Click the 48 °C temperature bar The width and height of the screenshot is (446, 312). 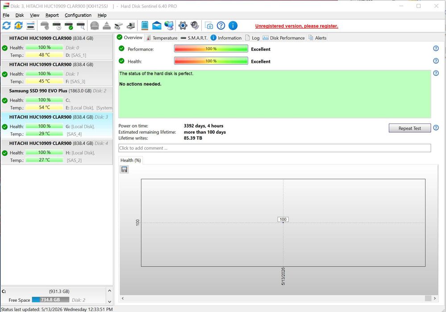pyautogui.click(x=44, y=55)
